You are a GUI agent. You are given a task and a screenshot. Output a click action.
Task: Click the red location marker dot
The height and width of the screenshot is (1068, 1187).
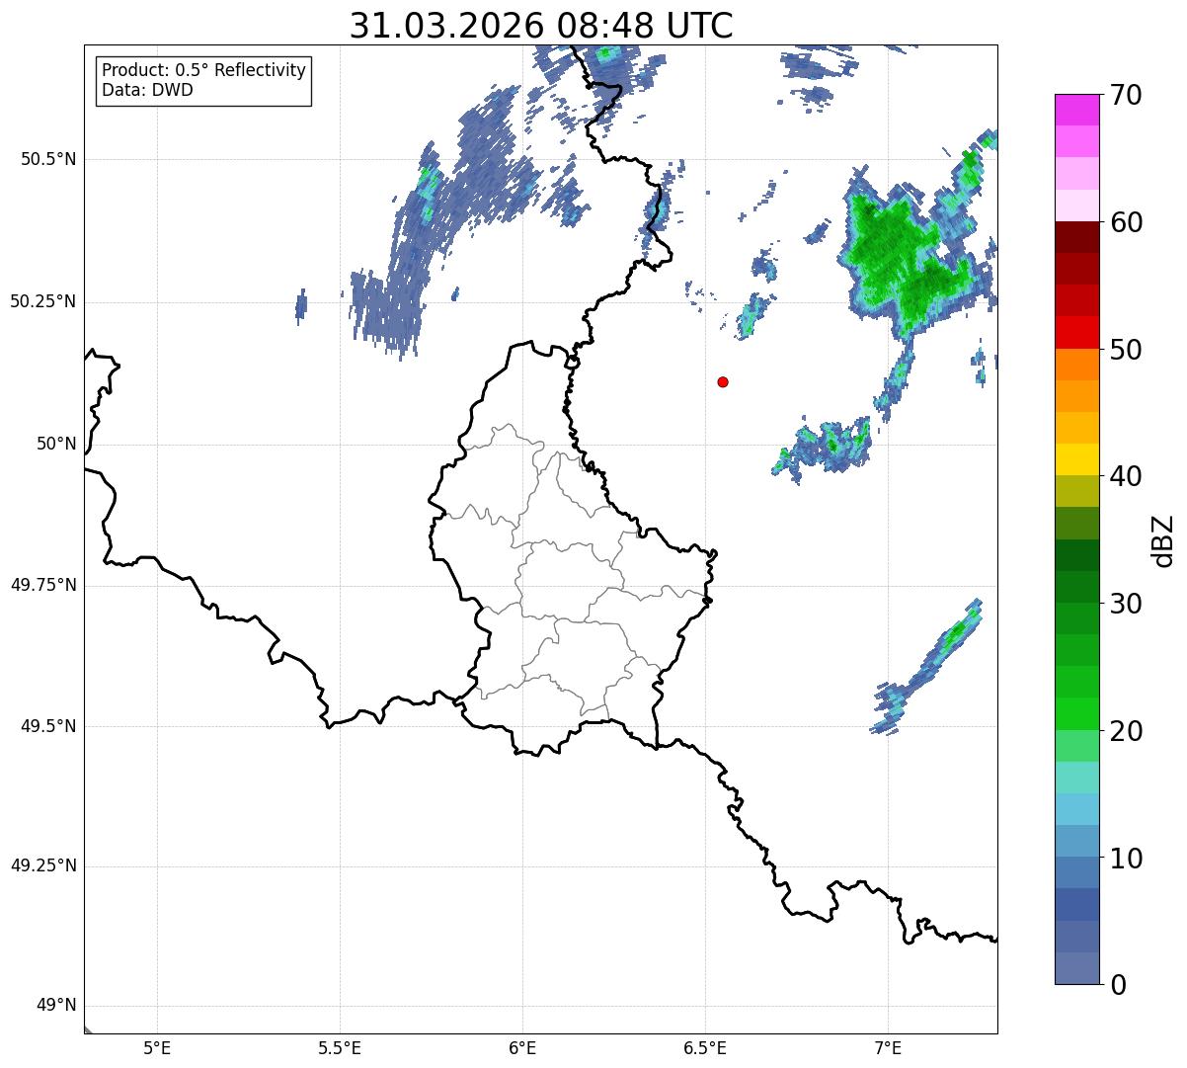coord(723,381)
